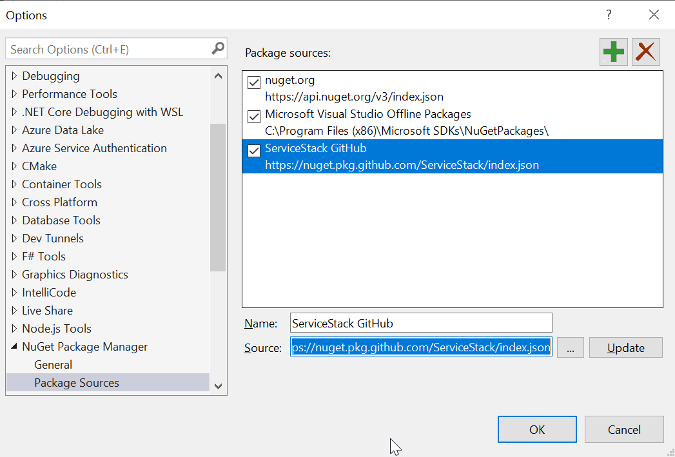The width and height of the screenshot is (675, 457).
Task: Click the CMake label in the tree
Action: 39,166
